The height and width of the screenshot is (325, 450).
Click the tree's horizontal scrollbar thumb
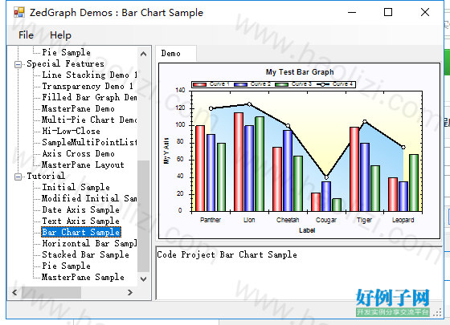click(x=51, y=293)
